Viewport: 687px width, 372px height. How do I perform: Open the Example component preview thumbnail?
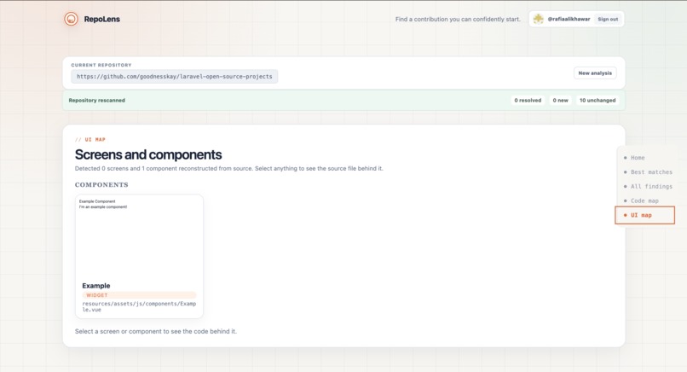[139, 237]
